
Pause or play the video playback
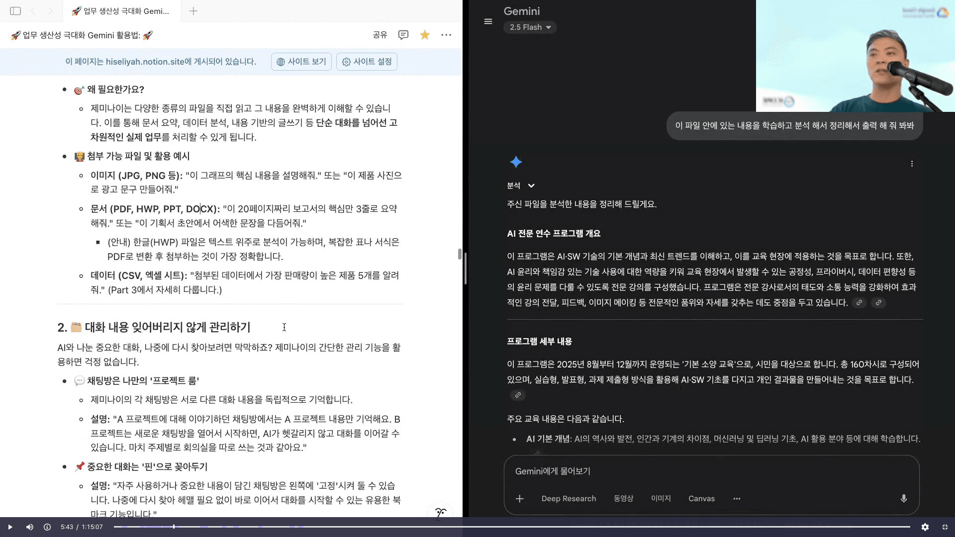10,527
